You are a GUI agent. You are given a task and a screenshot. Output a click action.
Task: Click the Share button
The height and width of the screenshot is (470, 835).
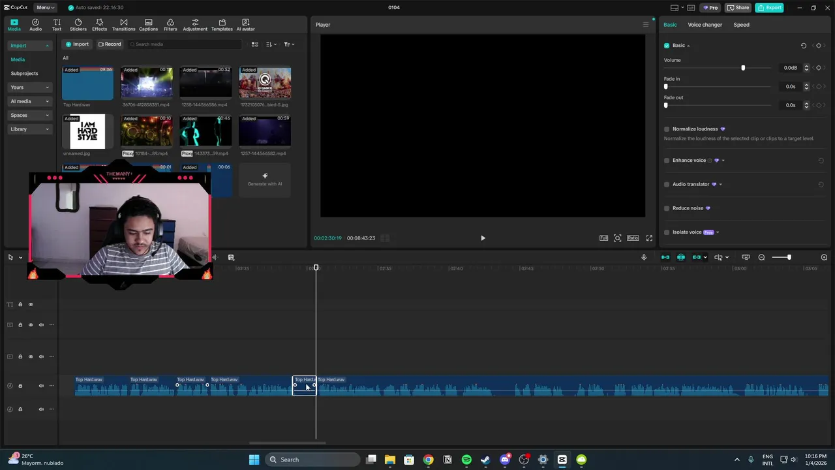click(x=738, y=8)
